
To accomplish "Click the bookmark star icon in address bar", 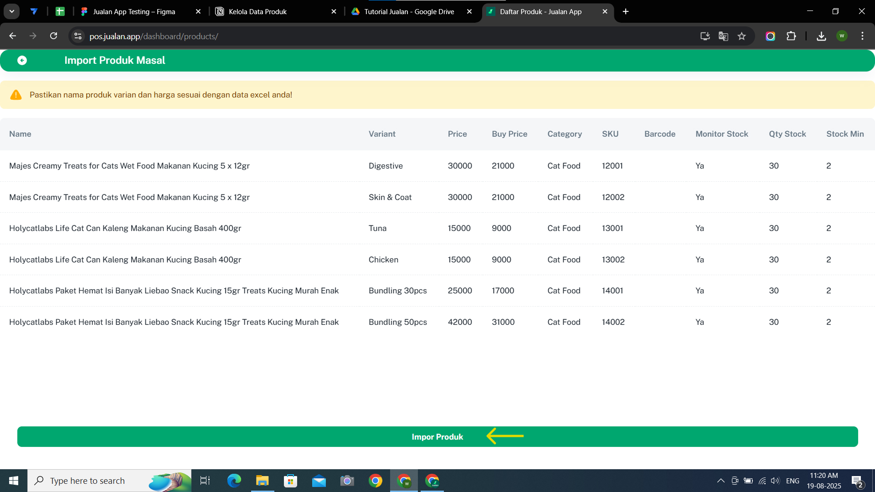I will [741, 36].
